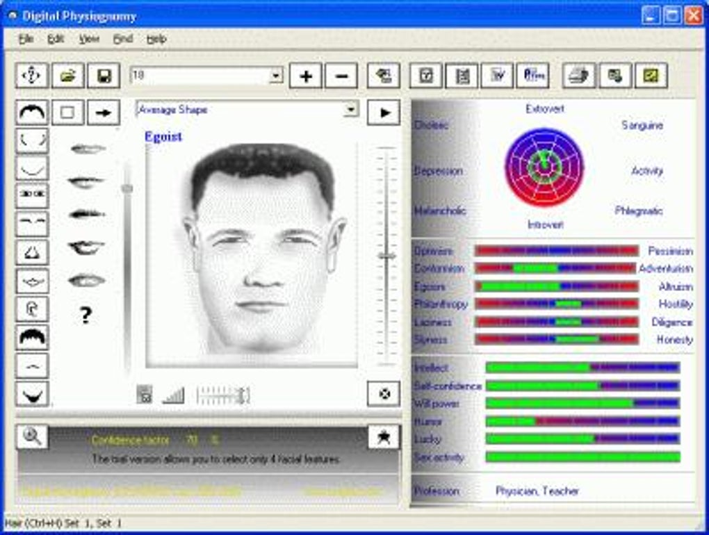Screen dimensions: 709x535
Task: Click the vertical slider handle right of portrait
Action: (386, 256)
